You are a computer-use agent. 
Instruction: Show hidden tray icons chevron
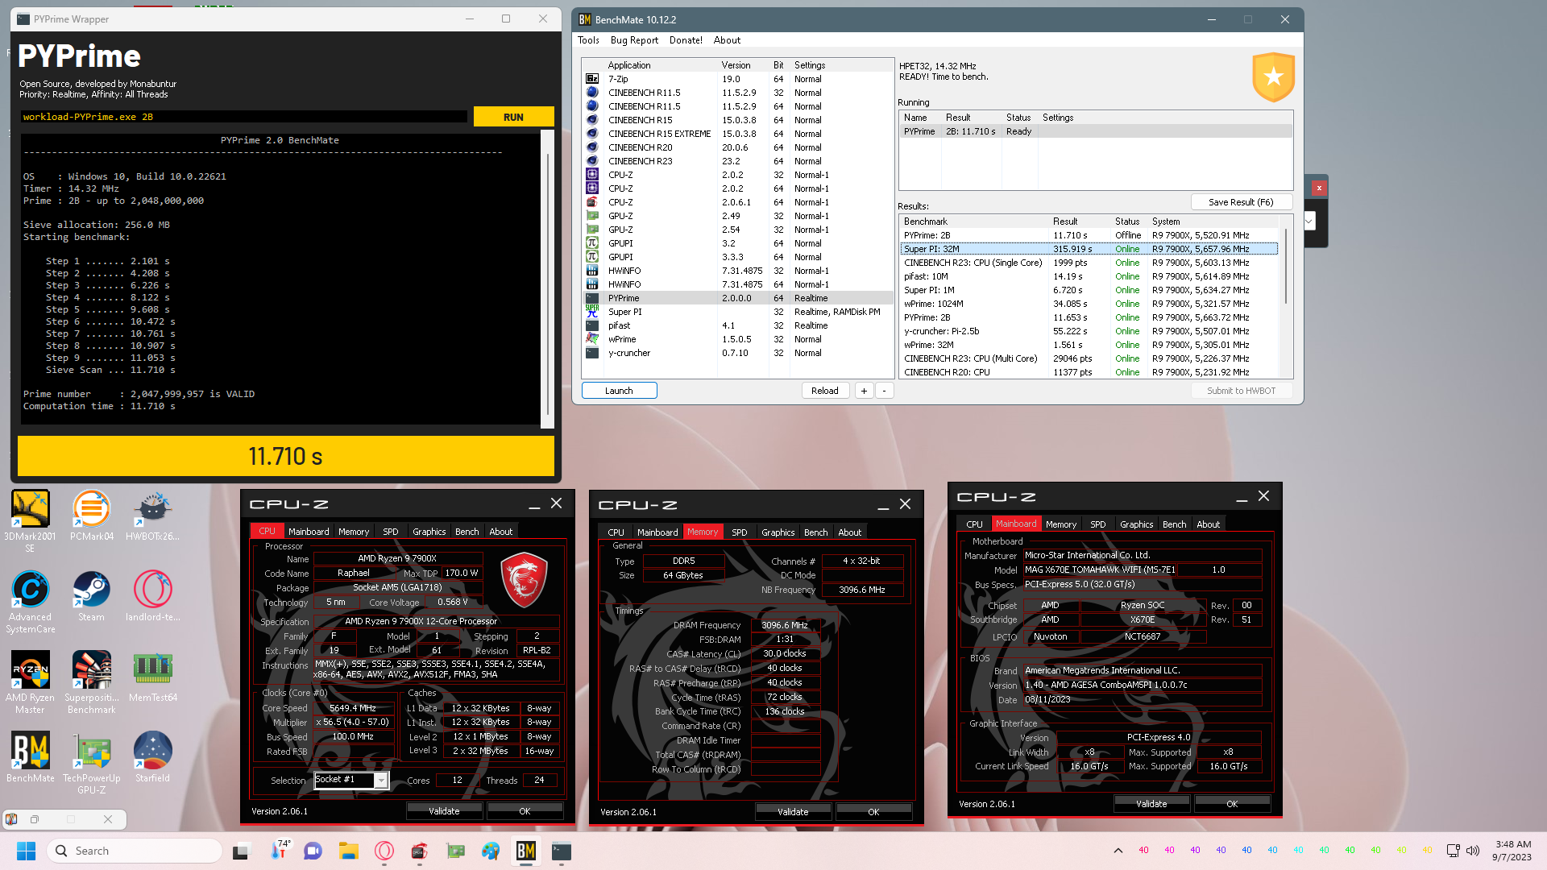(1118, 851)
